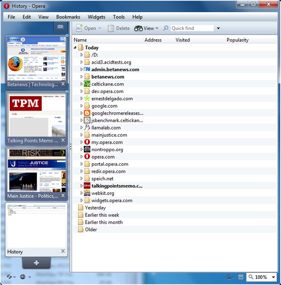Sort by the Popularity column header
Viewport: 281px width, 285px height.
click(x=251, y=40)
